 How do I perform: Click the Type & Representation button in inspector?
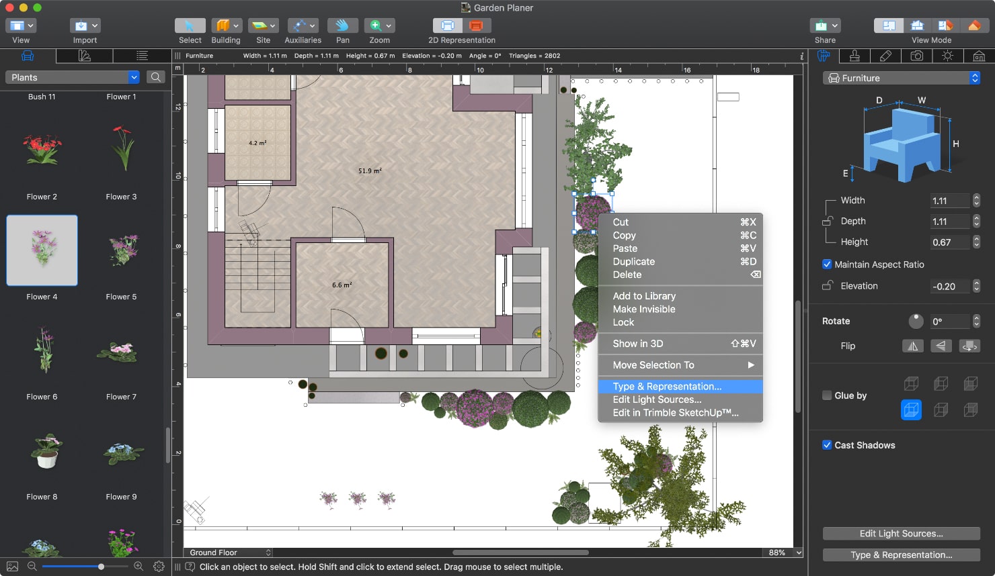pos(901,555)
